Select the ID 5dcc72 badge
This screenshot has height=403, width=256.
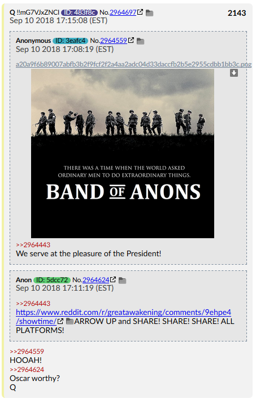(52, 280)
